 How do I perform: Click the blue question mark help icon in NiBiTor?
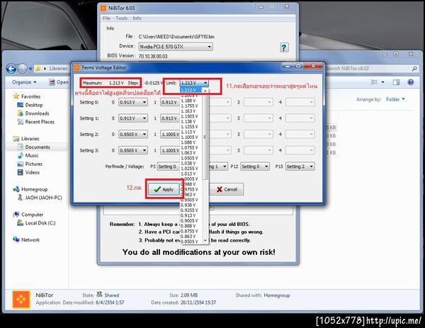(284, 48)
